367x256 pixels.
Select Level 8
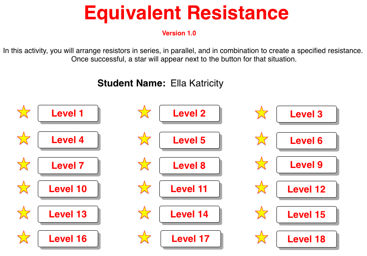tap(190, 165)
